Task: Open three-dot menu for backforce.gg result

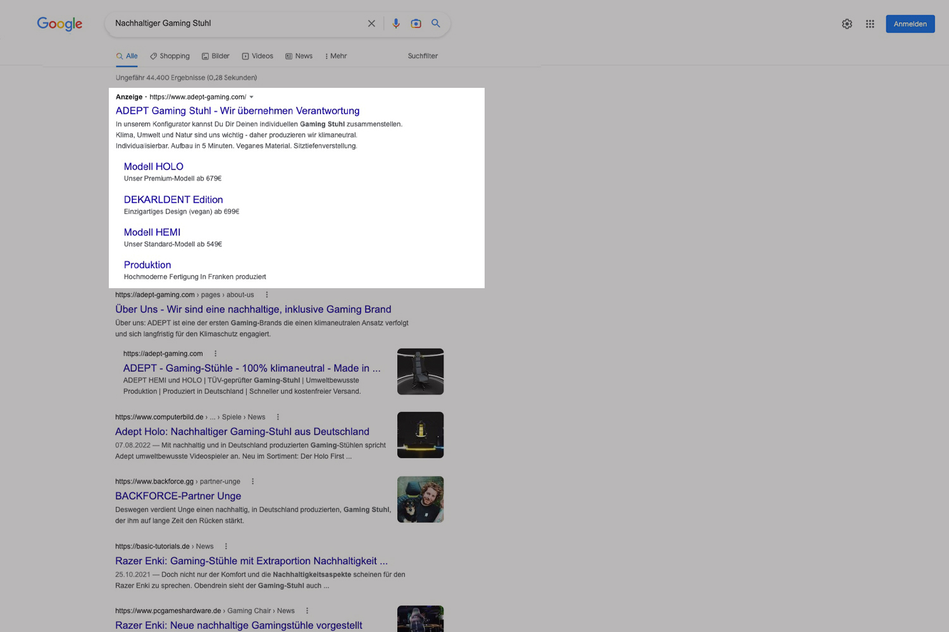Action: click(x=253, y=482)
